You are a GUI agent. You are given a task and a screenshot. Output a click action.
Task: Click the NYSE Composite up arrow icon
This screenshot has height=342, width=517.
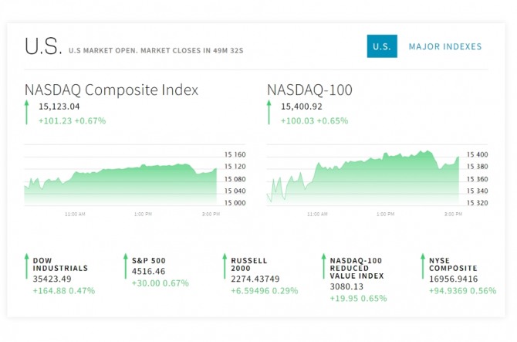[423, 266]
